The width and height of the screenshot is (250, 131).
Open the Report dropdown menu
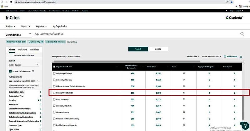click(26, 26)
